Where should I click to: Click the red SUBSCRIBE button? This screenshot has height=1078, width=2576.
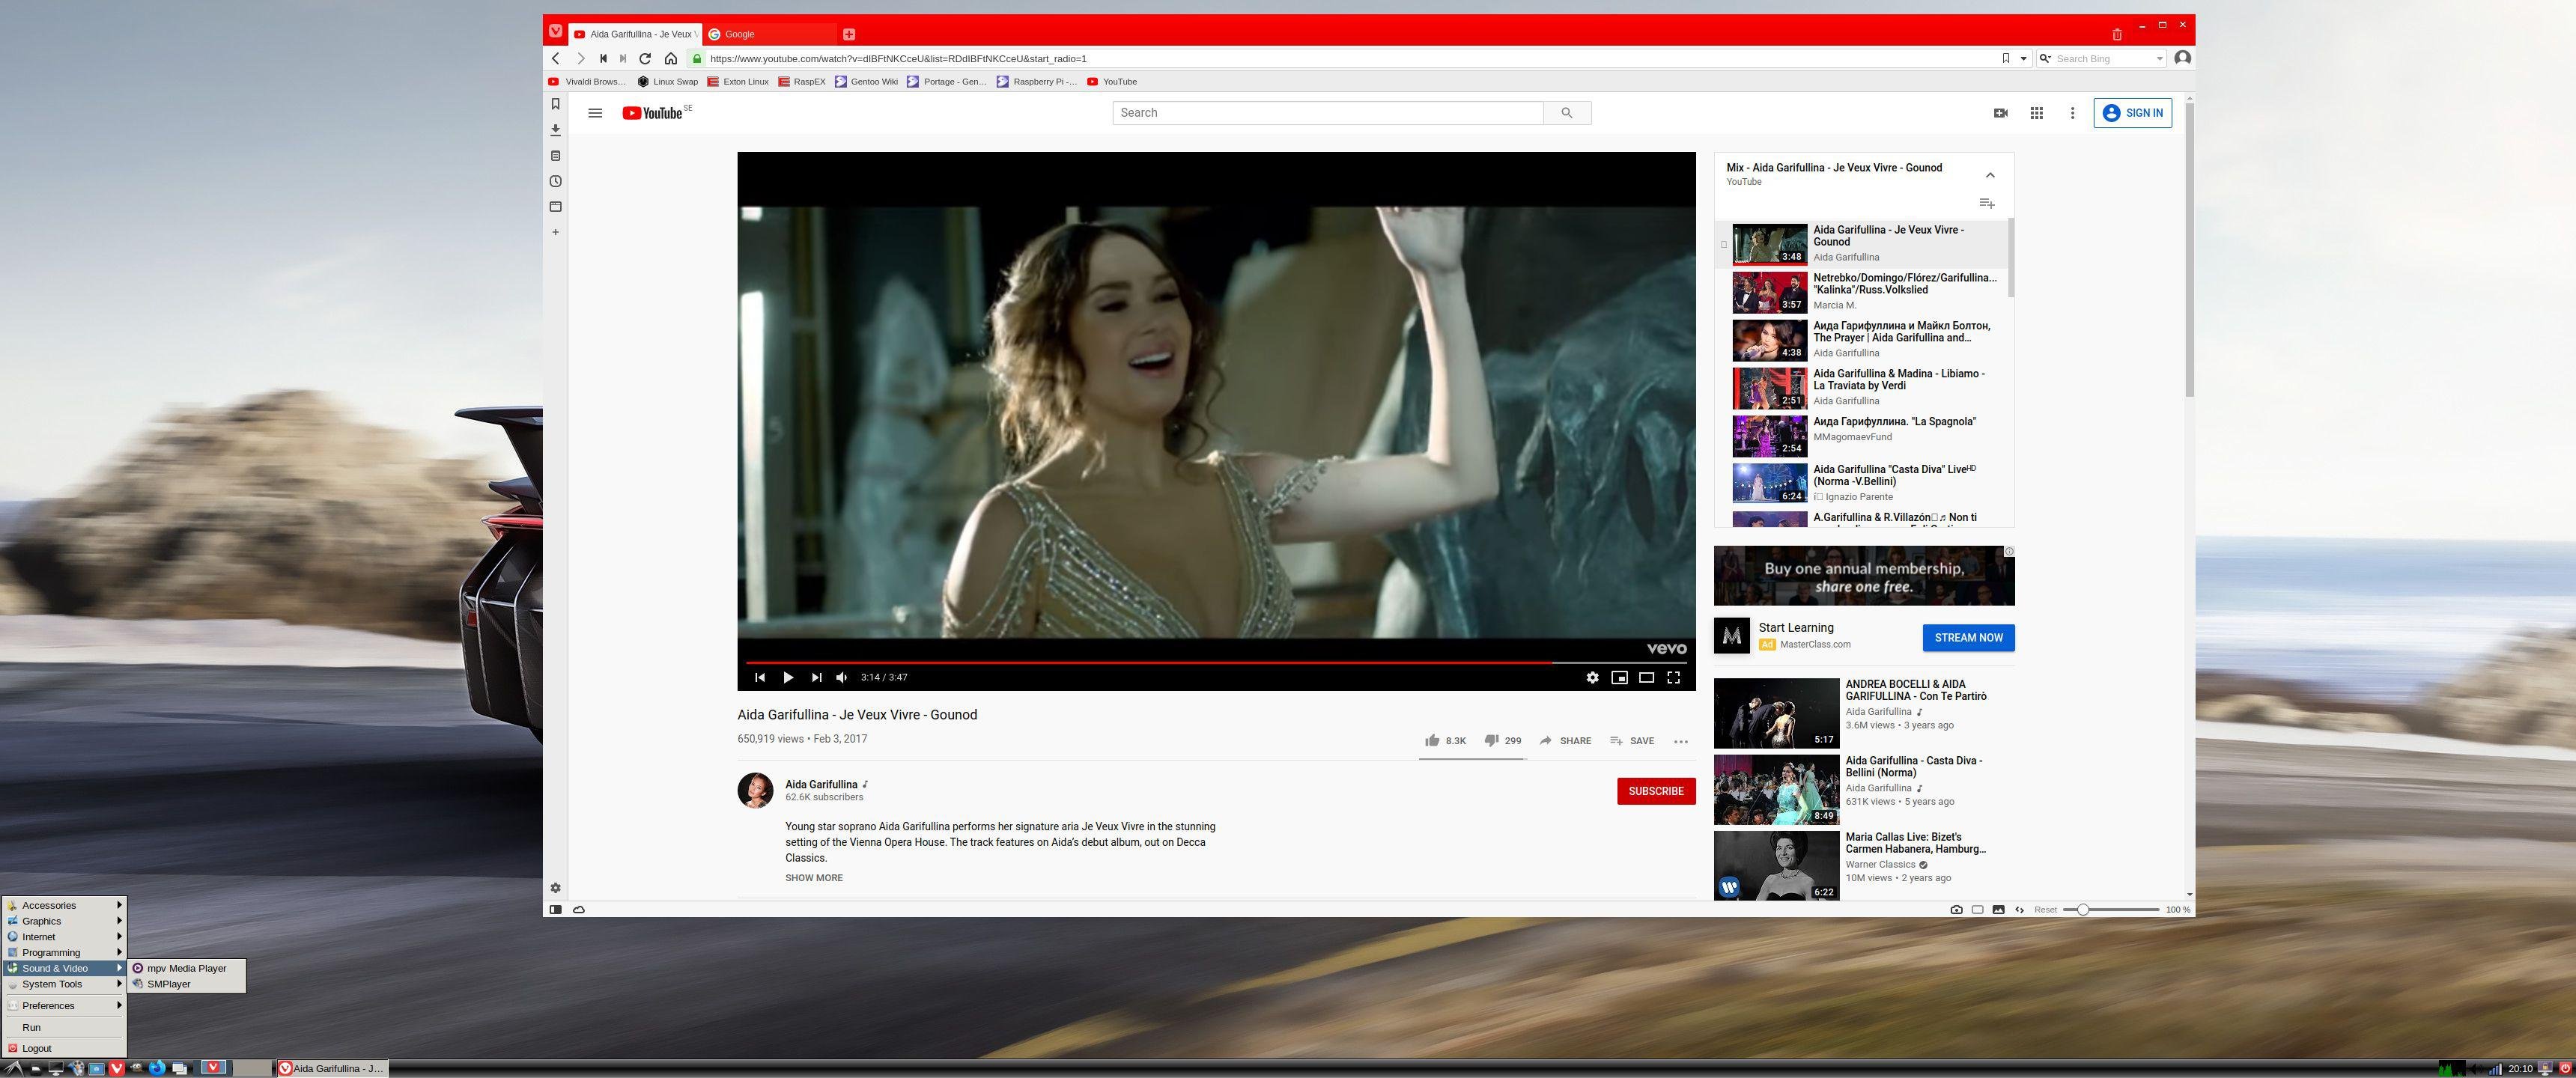point(1655,791)
